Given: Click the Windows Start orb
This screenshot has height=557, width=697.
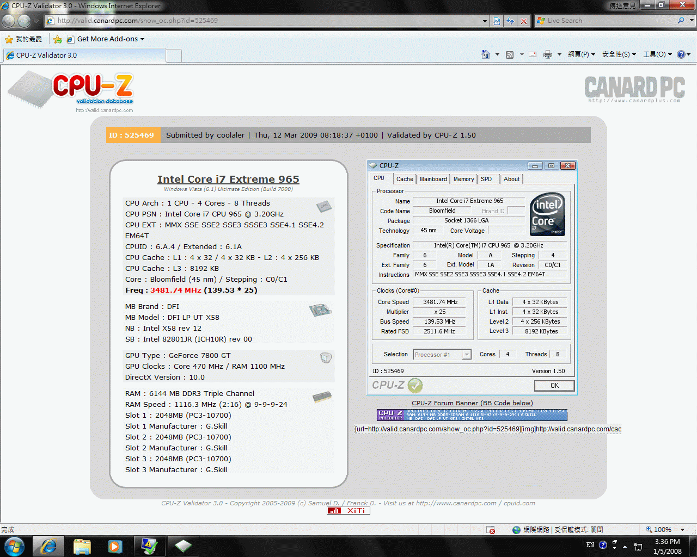Looking at the screenshot, I should [x=14, y=546].
